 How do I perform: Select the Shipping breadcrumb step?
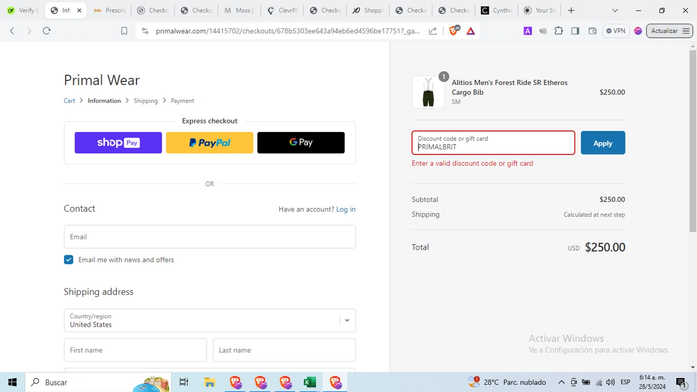145,100
